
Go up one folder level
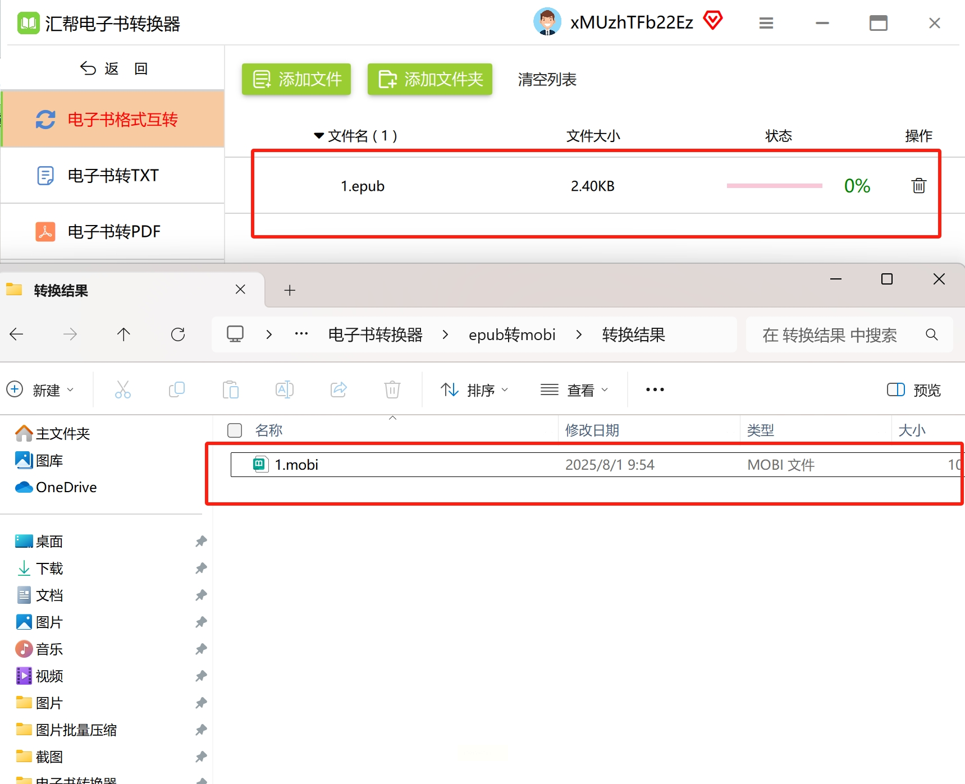pyautogui.click(x=124, y=335)
